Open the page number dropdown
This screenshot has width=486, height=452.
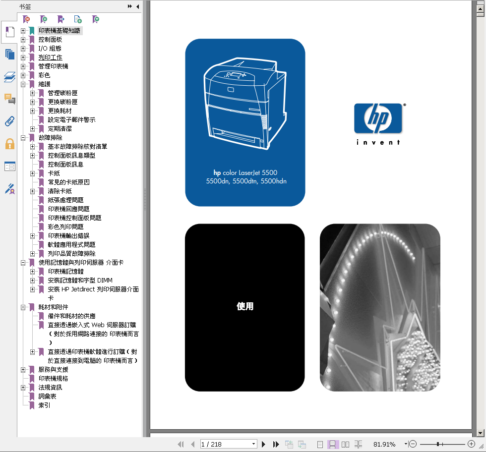[x=253, y=444]
